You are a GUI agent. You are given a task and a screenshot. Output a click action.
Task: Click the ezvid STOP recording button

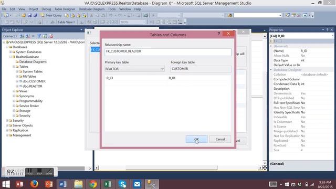[39, 172]
